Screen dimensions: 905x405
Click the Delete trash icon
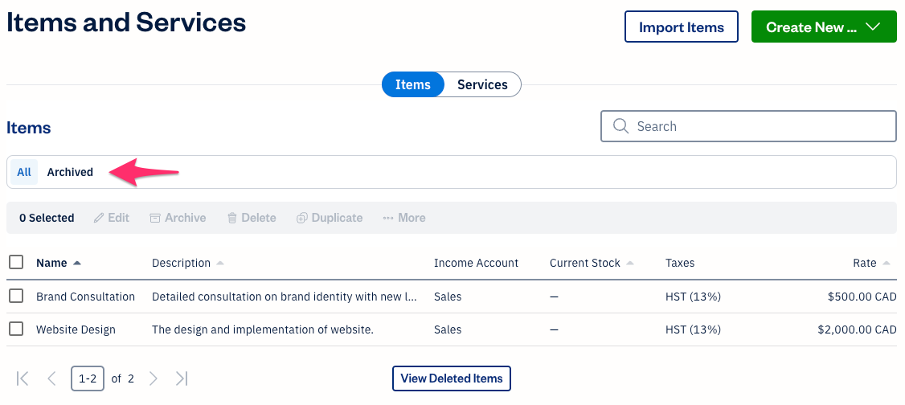232,218
